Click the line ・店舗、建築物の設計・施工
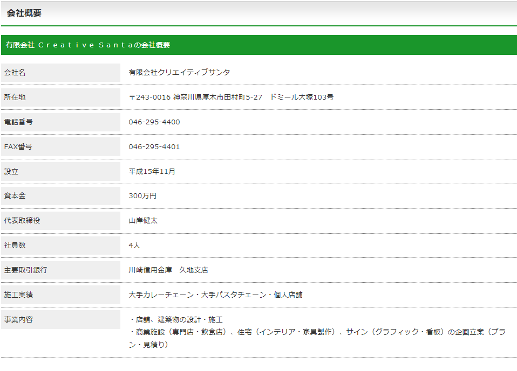Image resolution: width=517 pixels, height=371 pixels. [176, 320]
